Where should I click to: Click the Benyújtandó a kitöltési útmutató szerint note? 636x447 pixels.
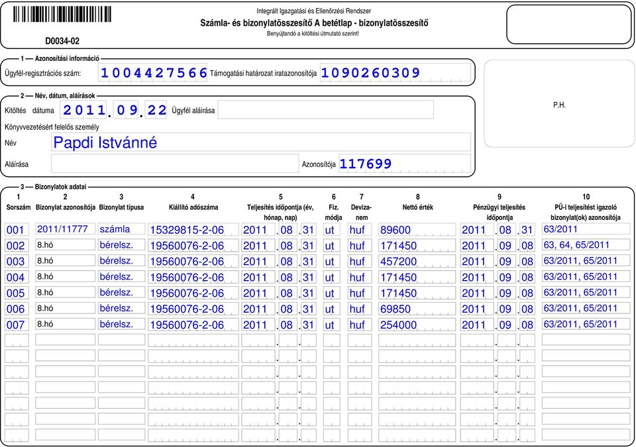(313, 34)
